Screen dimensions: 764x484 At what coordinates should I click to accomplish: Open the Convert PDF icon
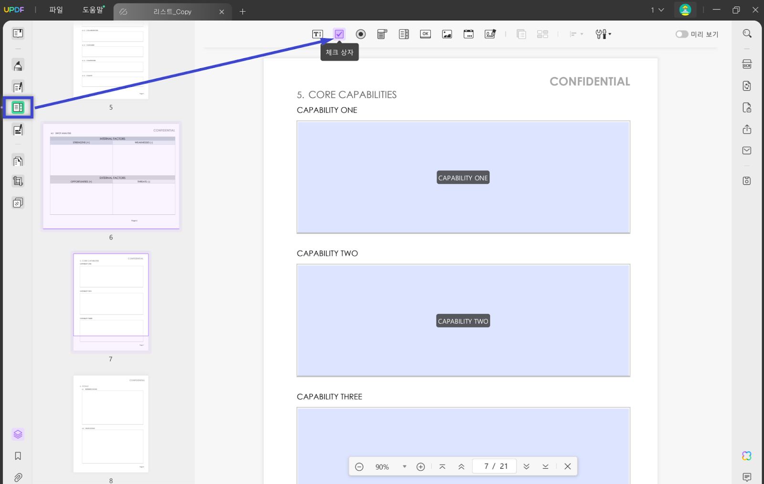[x=747, y=86]
